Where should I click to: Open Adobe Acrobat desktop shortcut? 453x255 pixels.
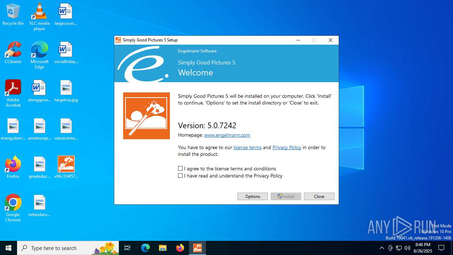13,93
